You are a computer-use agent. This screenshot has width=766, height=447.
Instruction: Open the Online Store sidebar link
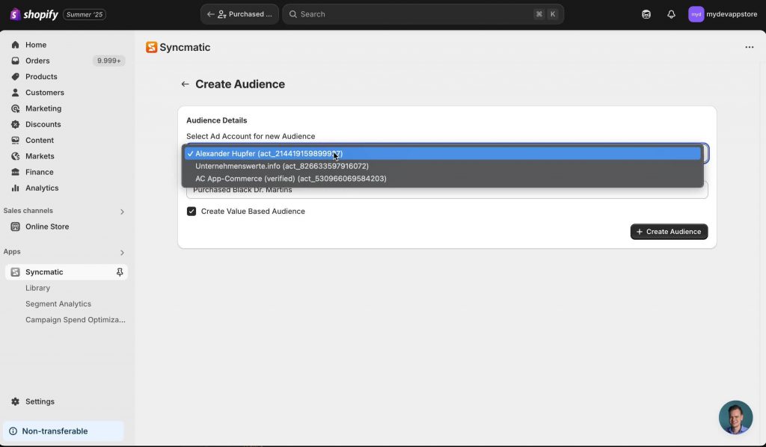tap(47, 226)
